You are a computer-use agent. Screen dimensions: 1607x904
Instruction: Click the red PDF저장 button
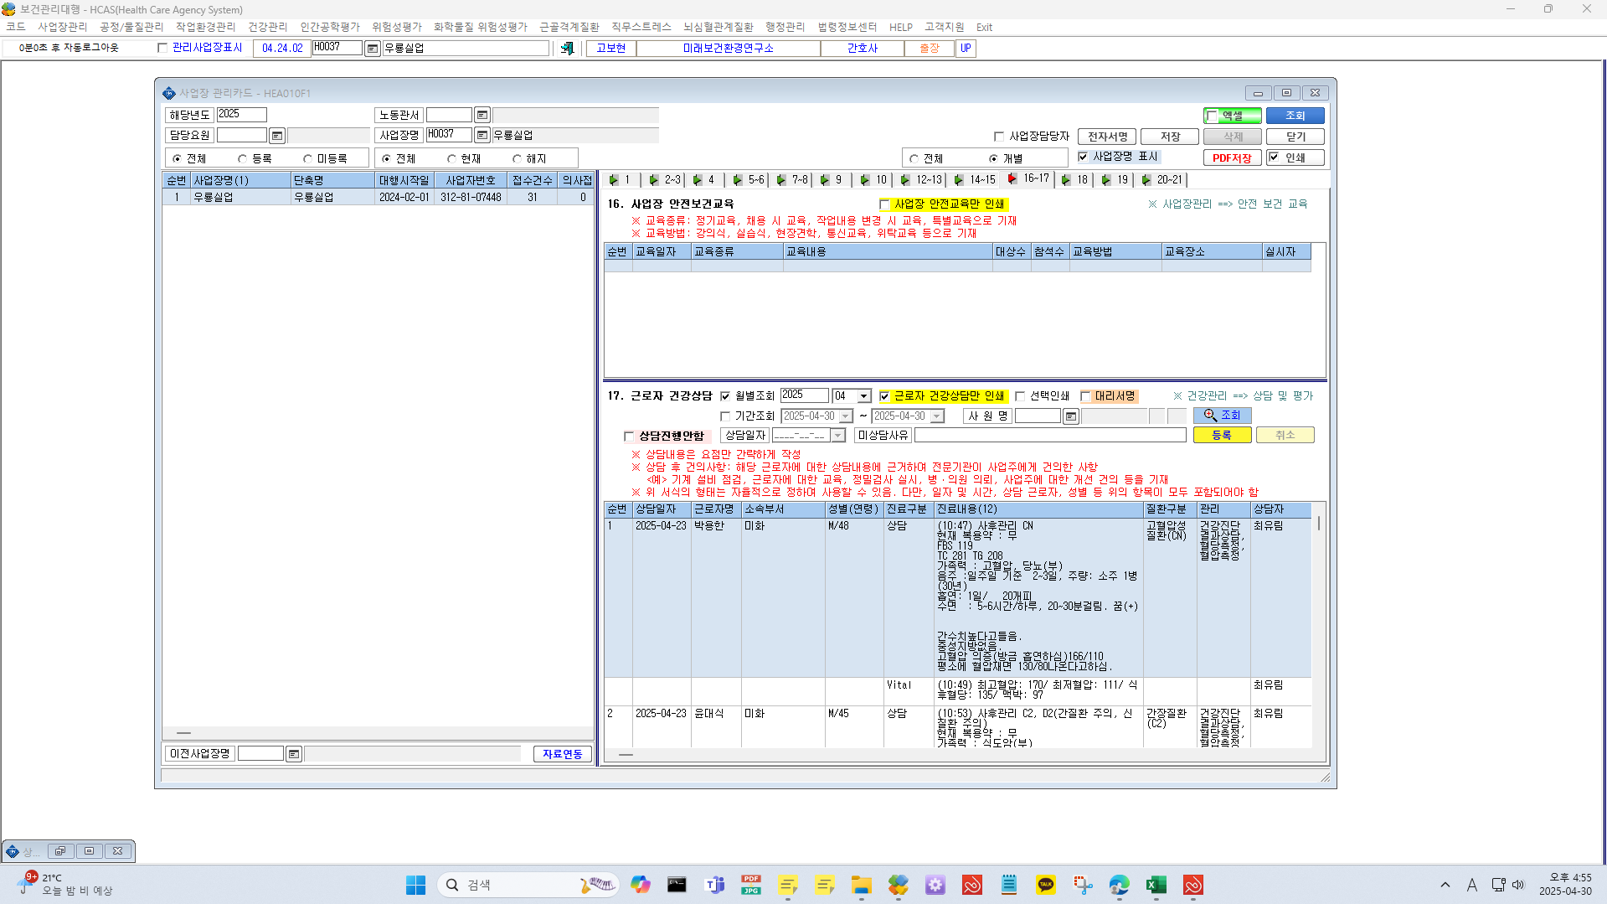[x=1232, y=158]
